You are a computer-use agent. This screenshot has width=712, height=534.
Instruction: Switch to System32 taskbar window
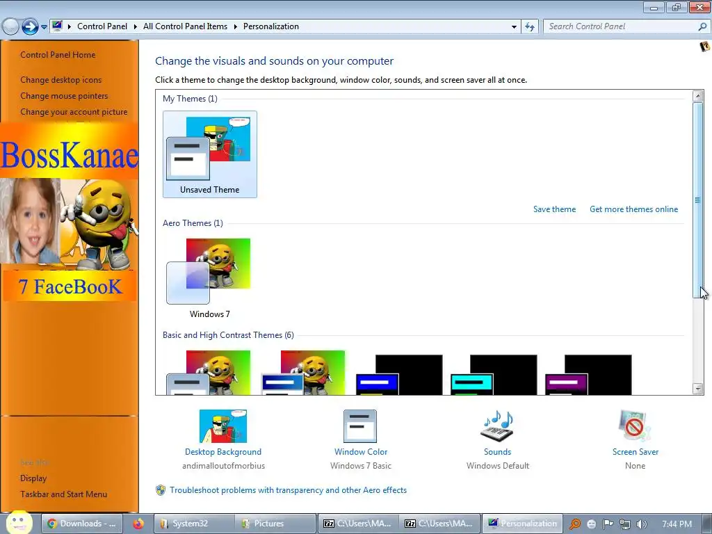(x=194, y=524)
